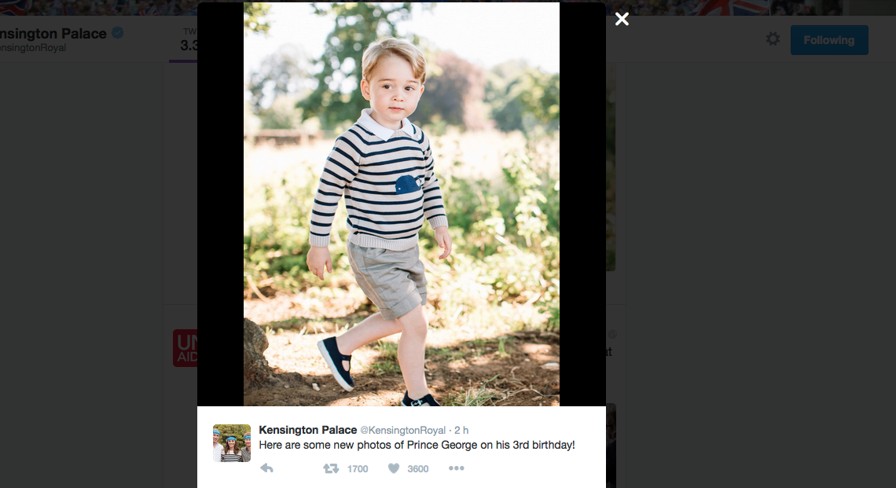Click the black margin left of the photo
The width and height of the screenshot is (896, 488).
(220, 204)
